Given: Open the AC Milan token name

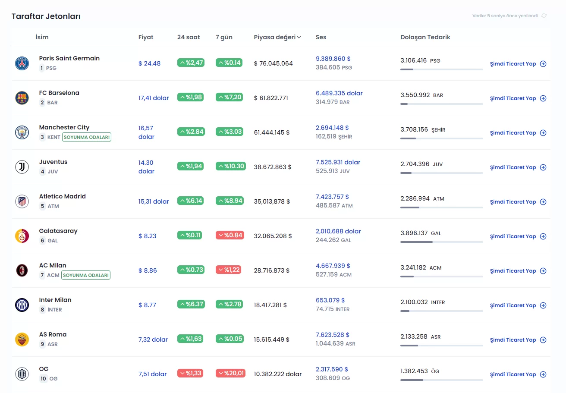Looking at the screenshot, I should [53, 265].
